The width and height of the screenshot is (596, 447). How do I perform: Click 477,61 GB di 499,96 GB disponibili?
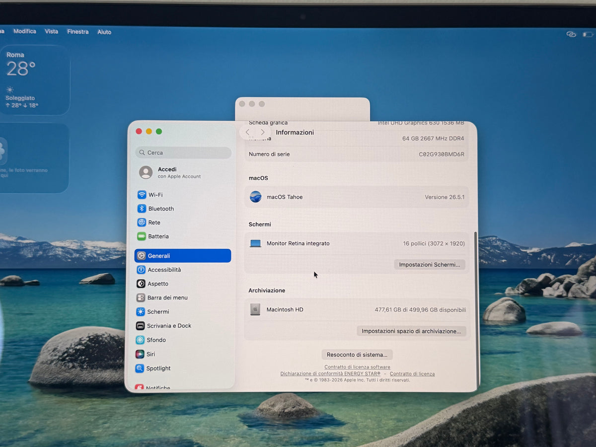pos(420,309)
